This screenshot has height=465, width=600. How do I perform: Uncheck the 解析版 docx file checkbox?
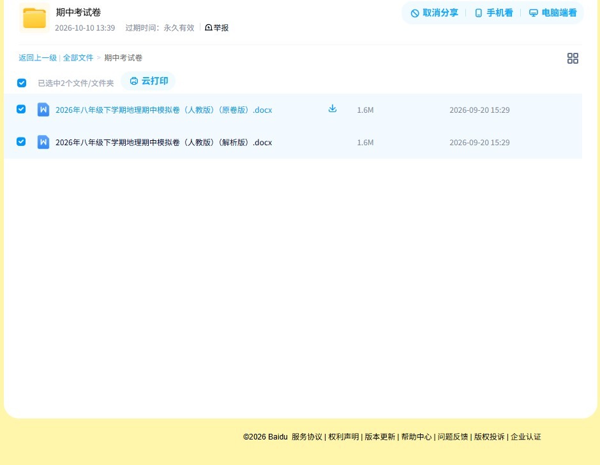pos(21,141)
